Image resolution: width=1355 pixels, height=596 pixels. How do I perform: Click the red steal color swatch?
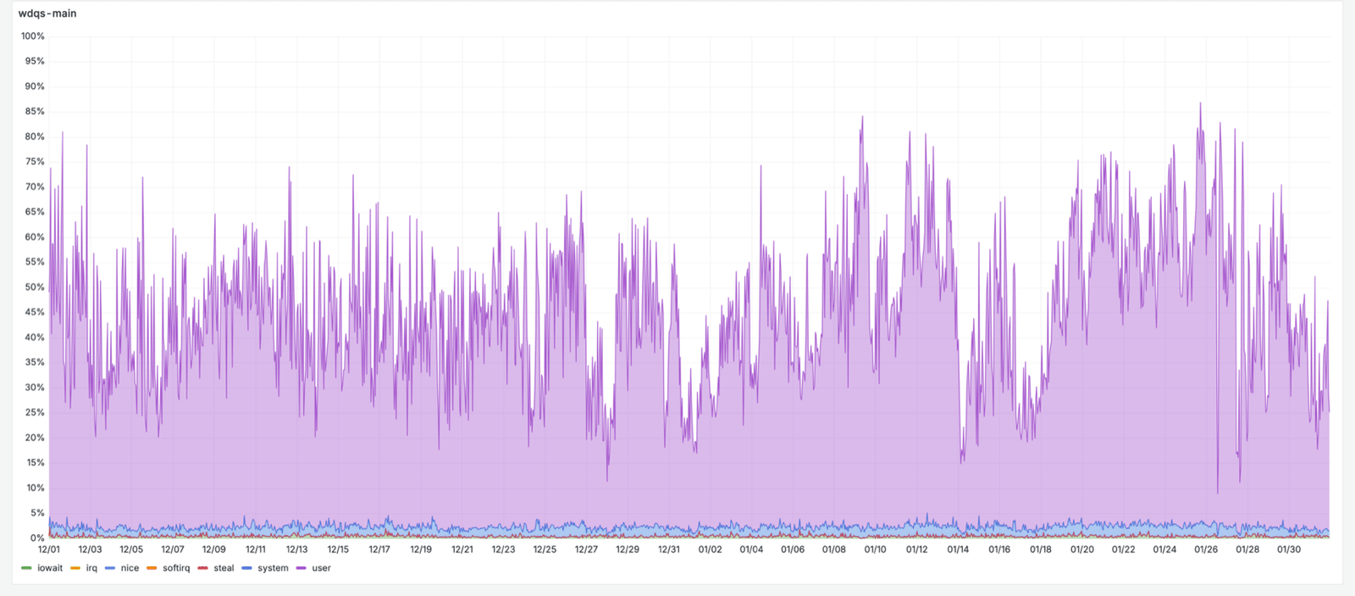coord(202,568)
